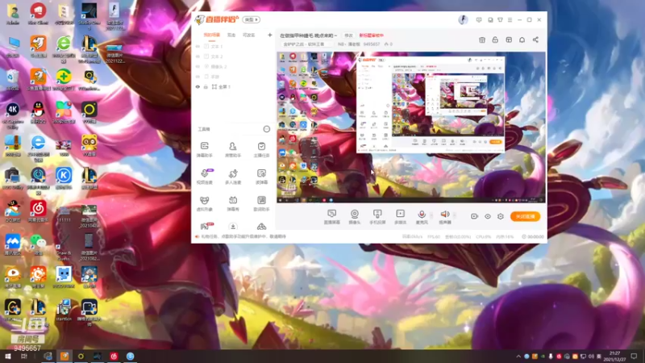Screen dimensions: 645x363
Task: Click the notice text in the status bar
Action: point(243,236)
